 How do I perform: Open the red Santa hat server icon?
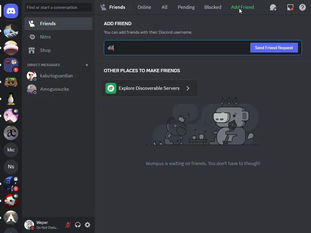11,201
